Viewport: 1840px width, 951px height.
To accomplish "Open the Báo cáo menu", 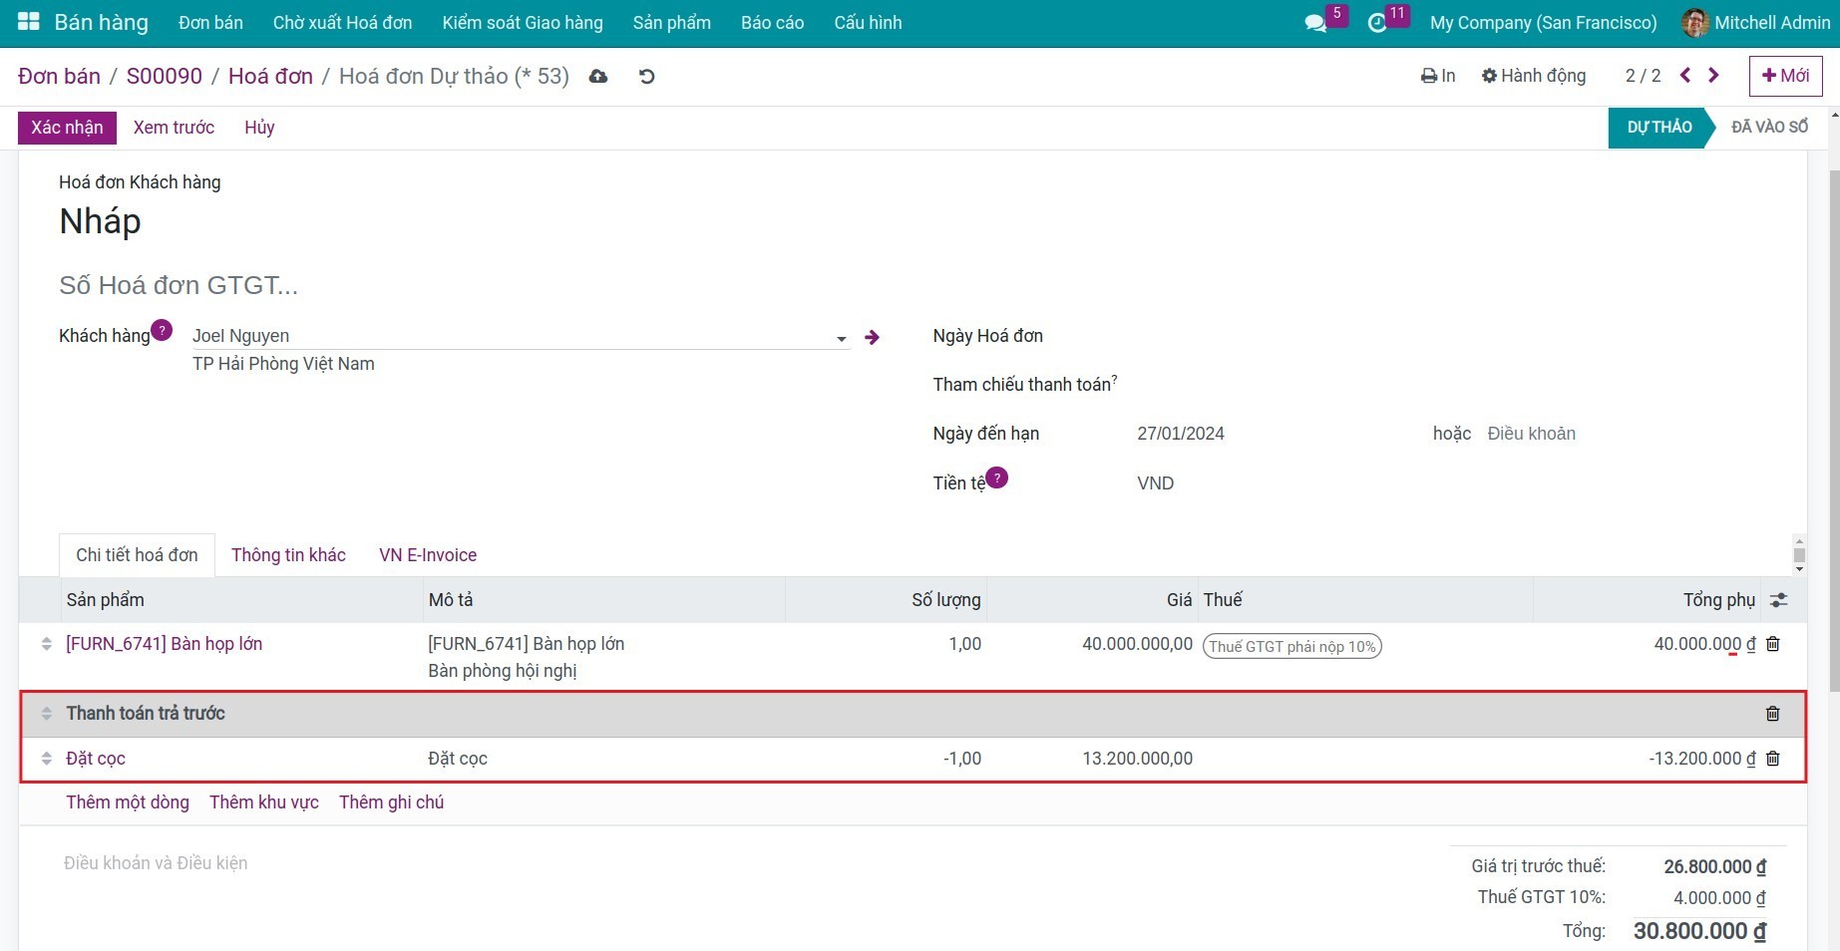I will pyautogui.click(x=772, y=23).
